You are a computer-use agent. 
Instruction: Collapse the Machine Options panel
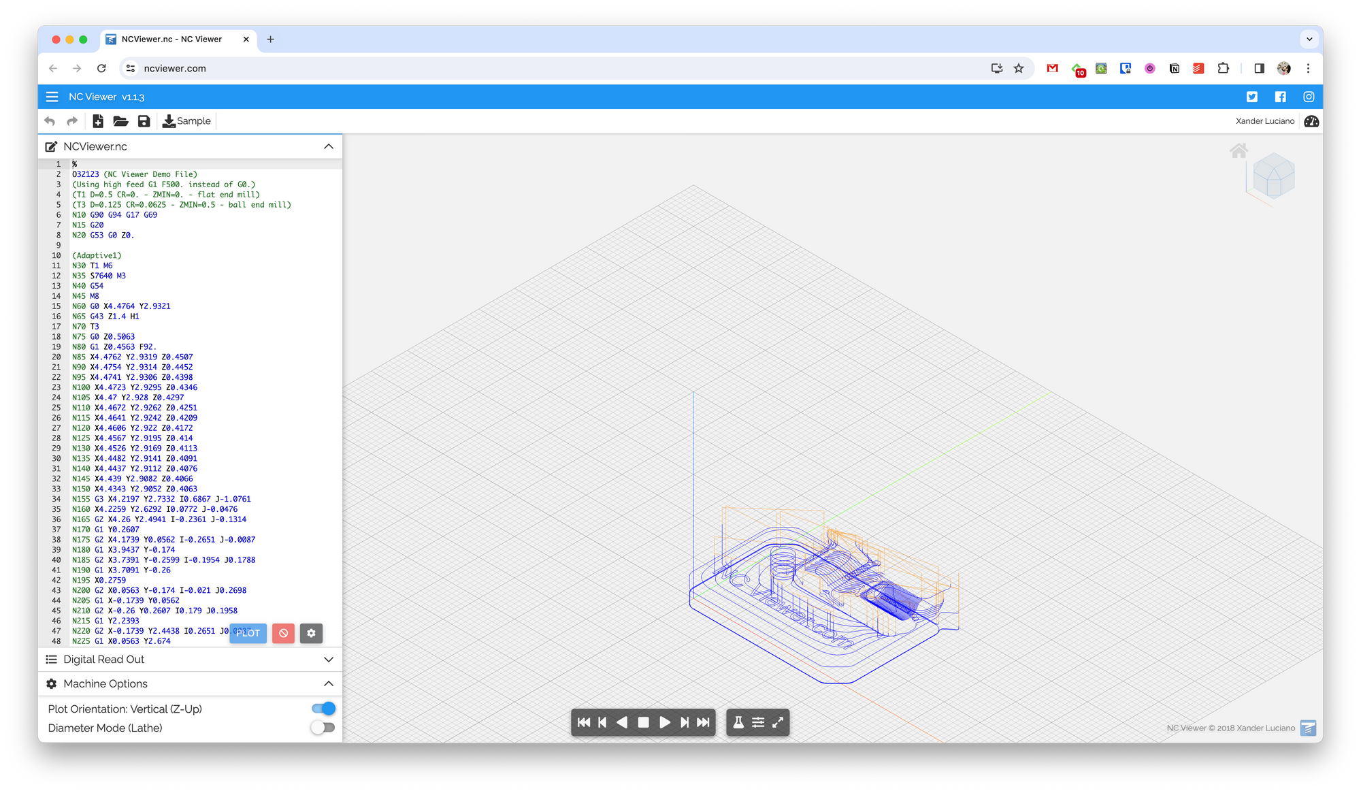[x=329, y=683]
